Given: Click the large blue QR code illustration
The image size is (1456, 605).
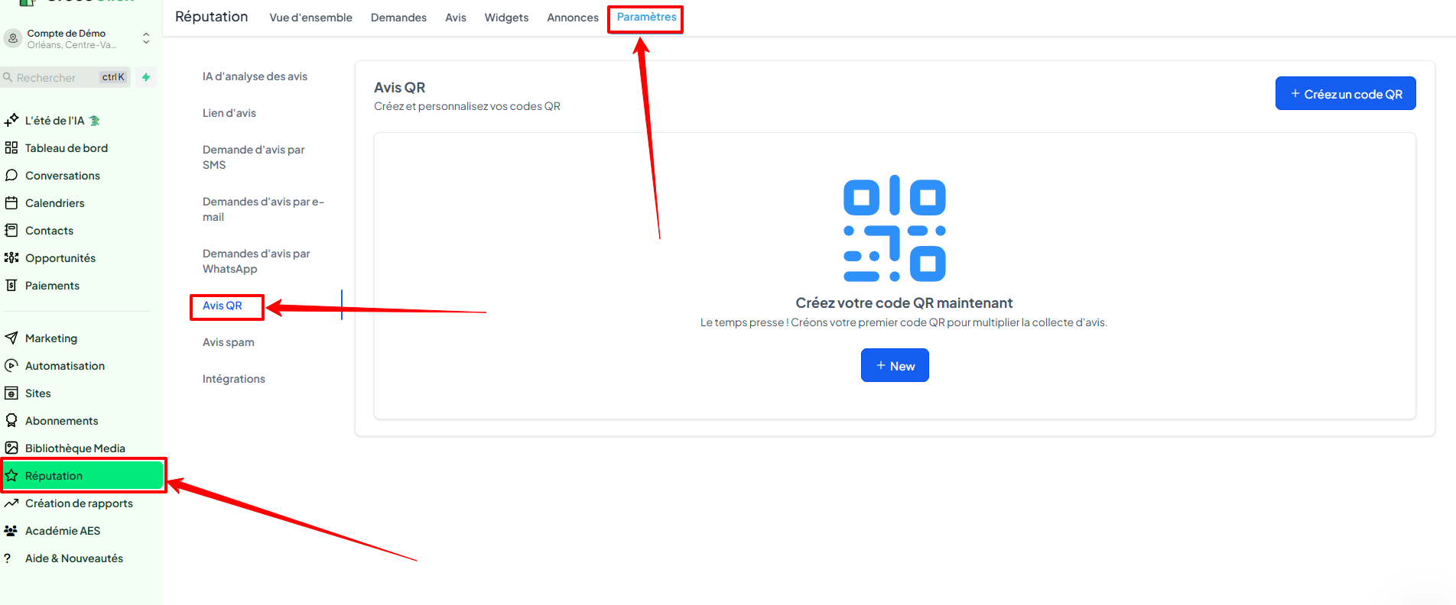Looking at the screenshot, I should 895,228.
